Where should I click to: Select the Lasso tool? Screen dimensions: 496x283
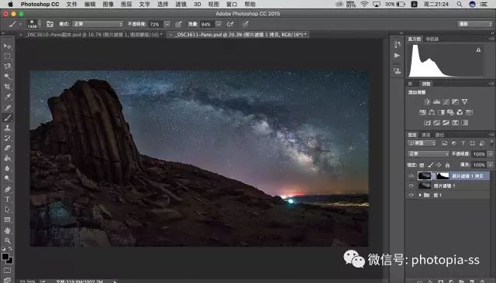(x=7, y=66)
